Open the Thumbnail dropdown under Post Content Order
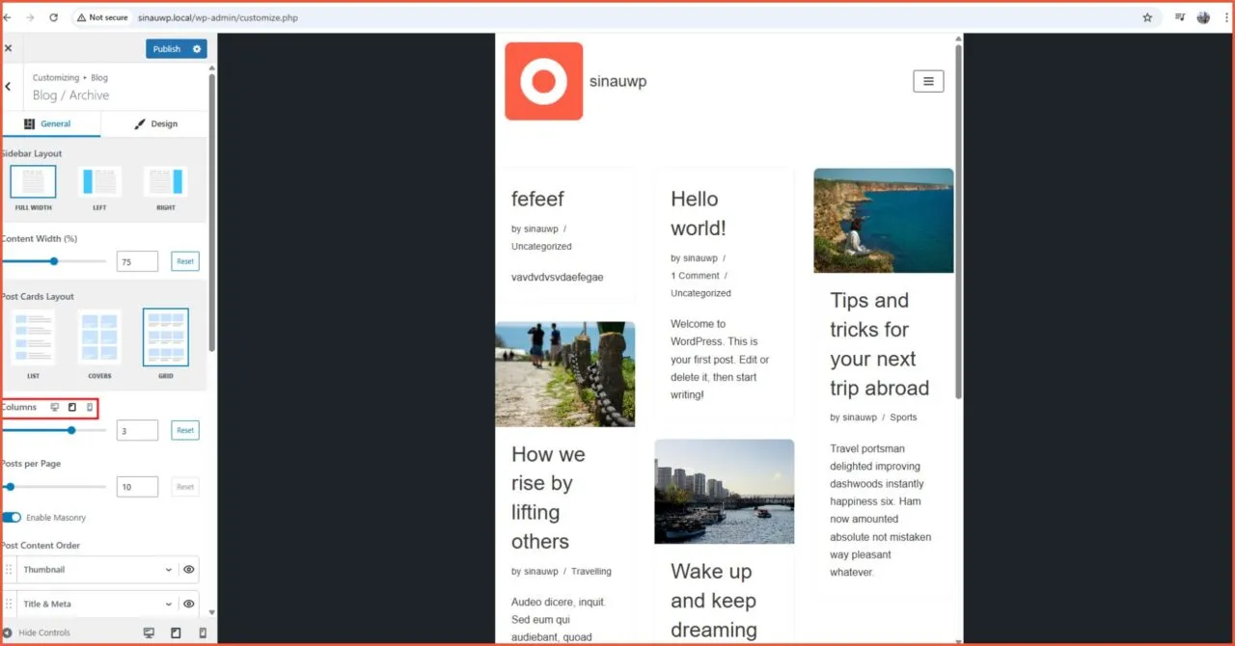The image size is (1235, 646). pyautogui.click(x=96, y=569)
